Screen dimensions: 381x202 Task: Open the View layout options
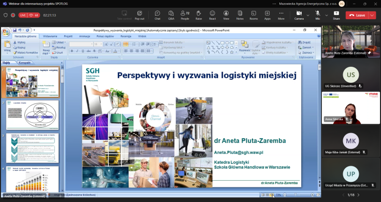click(x=226, y=15)
